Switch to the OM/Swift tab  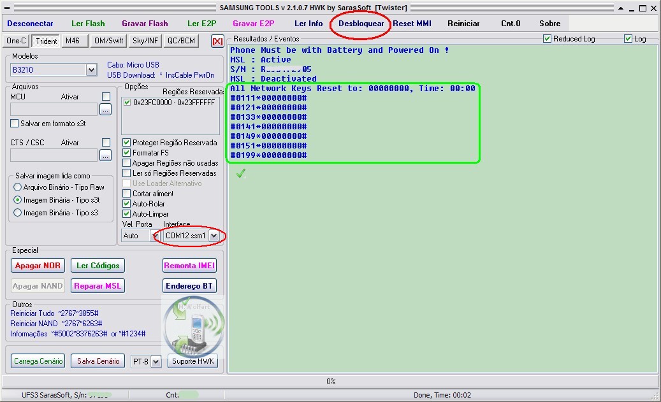109,41
